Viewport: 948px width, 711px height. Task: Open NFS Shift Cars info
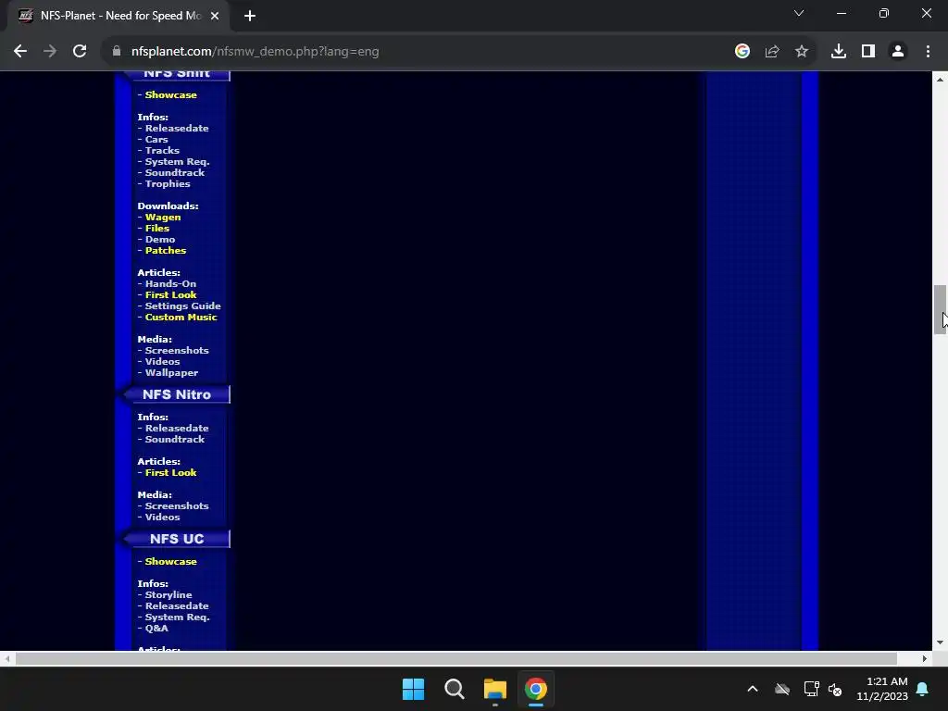click(x=156, y=140)
